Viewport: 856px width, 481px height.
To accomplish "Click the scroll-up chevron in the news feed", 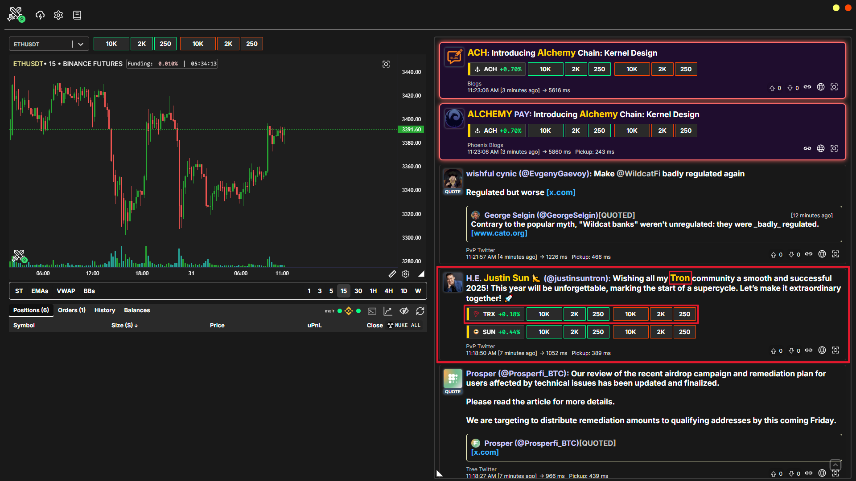I will point(835,465).
